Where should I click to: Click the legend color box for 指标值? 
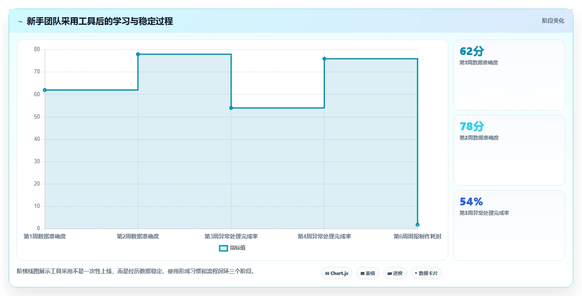(223, 248)
